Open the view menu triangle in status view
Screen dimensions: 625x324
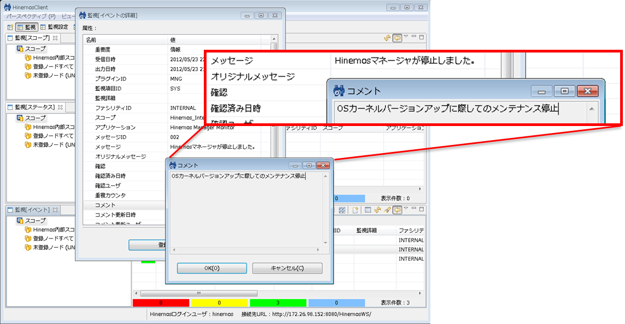pyautogui.click(x=406, y=37)
